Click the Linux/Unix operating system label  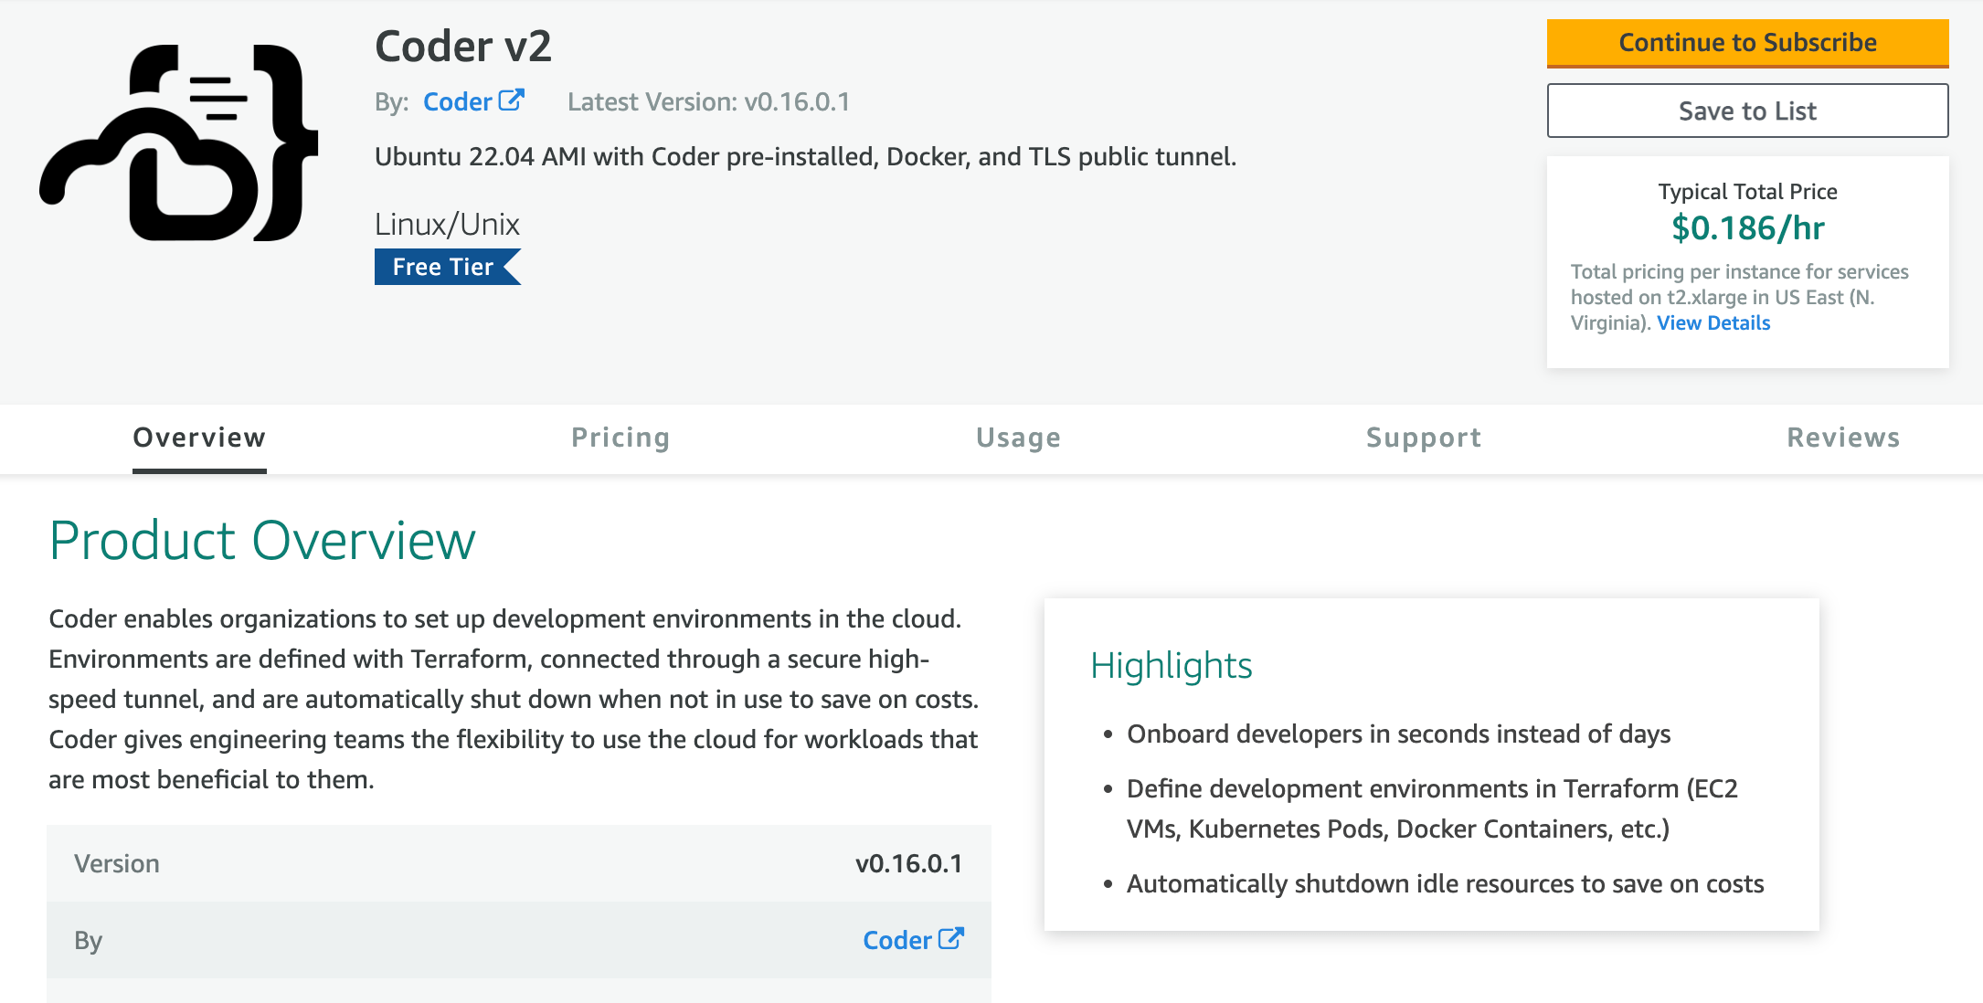coord(447,223)
